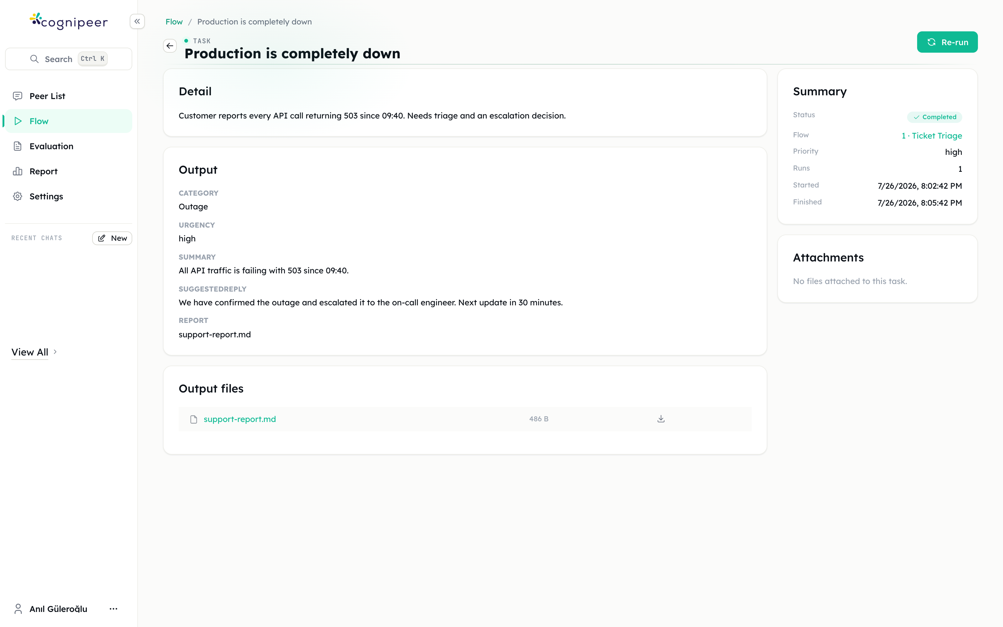Click the Peer List chat icon
The image size is (1003, 627).
pyautogui.click(x=18, y=96)
